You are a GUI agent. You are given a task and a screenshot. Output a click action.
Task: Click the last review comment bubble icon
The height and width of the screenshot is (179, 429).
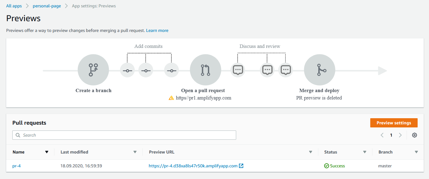click(x=286, y=70)
